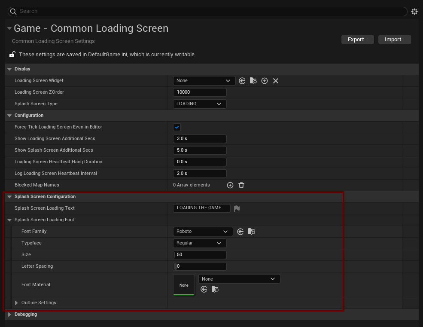Clear the Loading Screen Widget value
This screenshot has width=423, height=327.
pyautogui.click(x=276, y=81)
